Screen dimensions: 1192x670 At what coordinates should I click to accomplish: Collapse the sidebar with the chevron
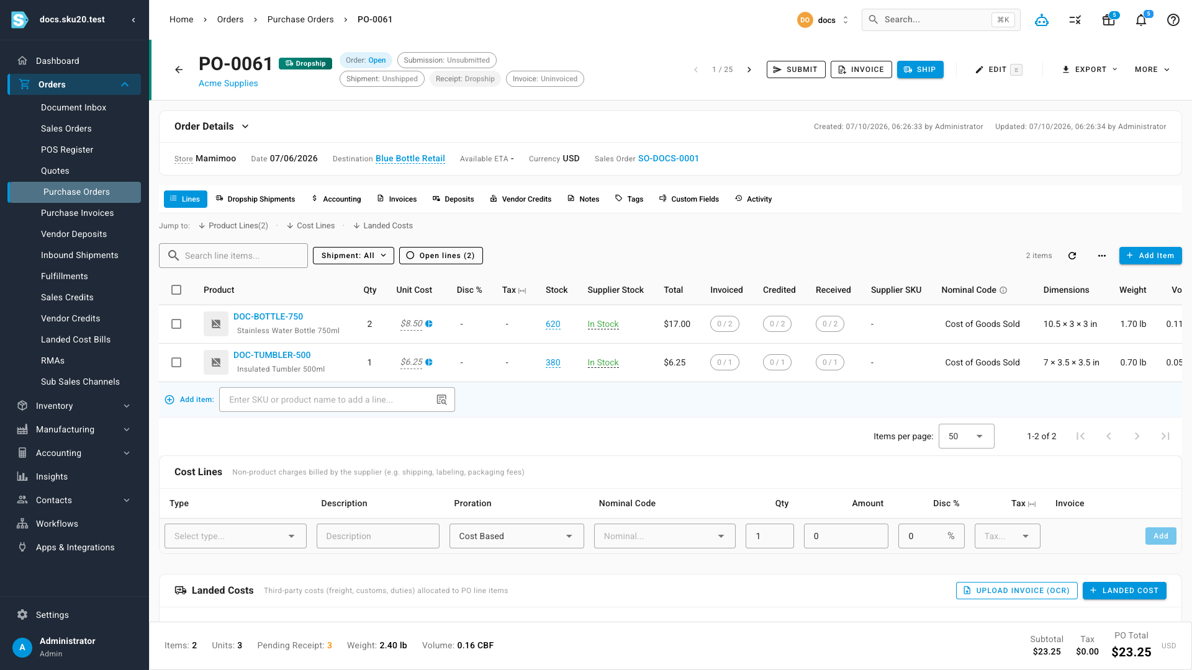133,20
